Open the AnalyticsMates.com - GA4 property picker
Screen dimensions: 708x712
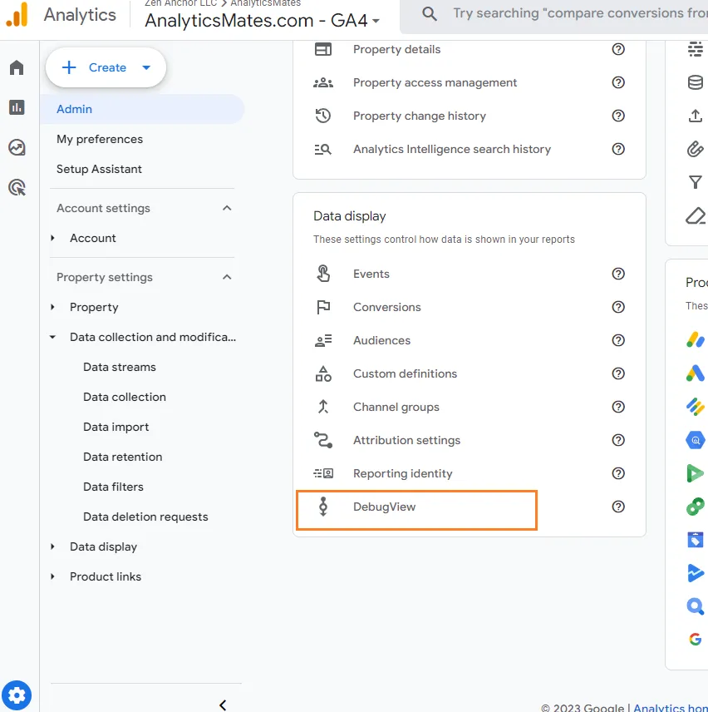pos(262,21)
